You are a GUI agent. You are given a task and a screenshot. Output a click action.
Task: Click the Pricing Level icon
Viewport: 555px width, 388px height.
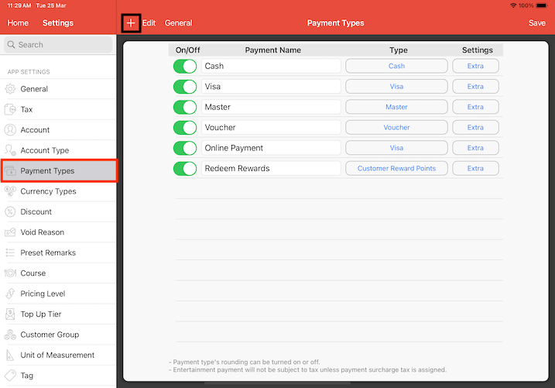10,294
